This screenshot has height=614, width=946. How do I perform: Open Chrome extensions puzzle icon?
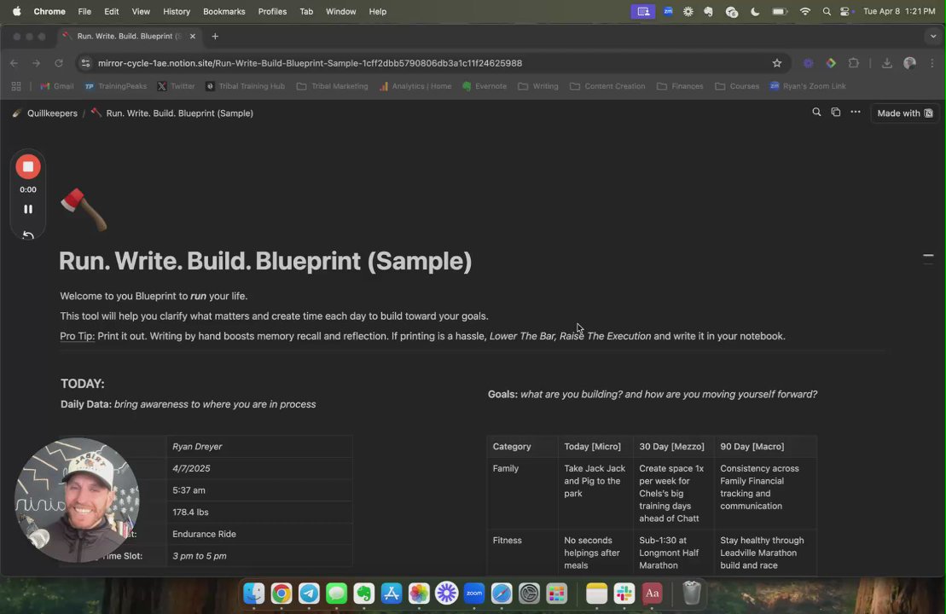(853, 63)
